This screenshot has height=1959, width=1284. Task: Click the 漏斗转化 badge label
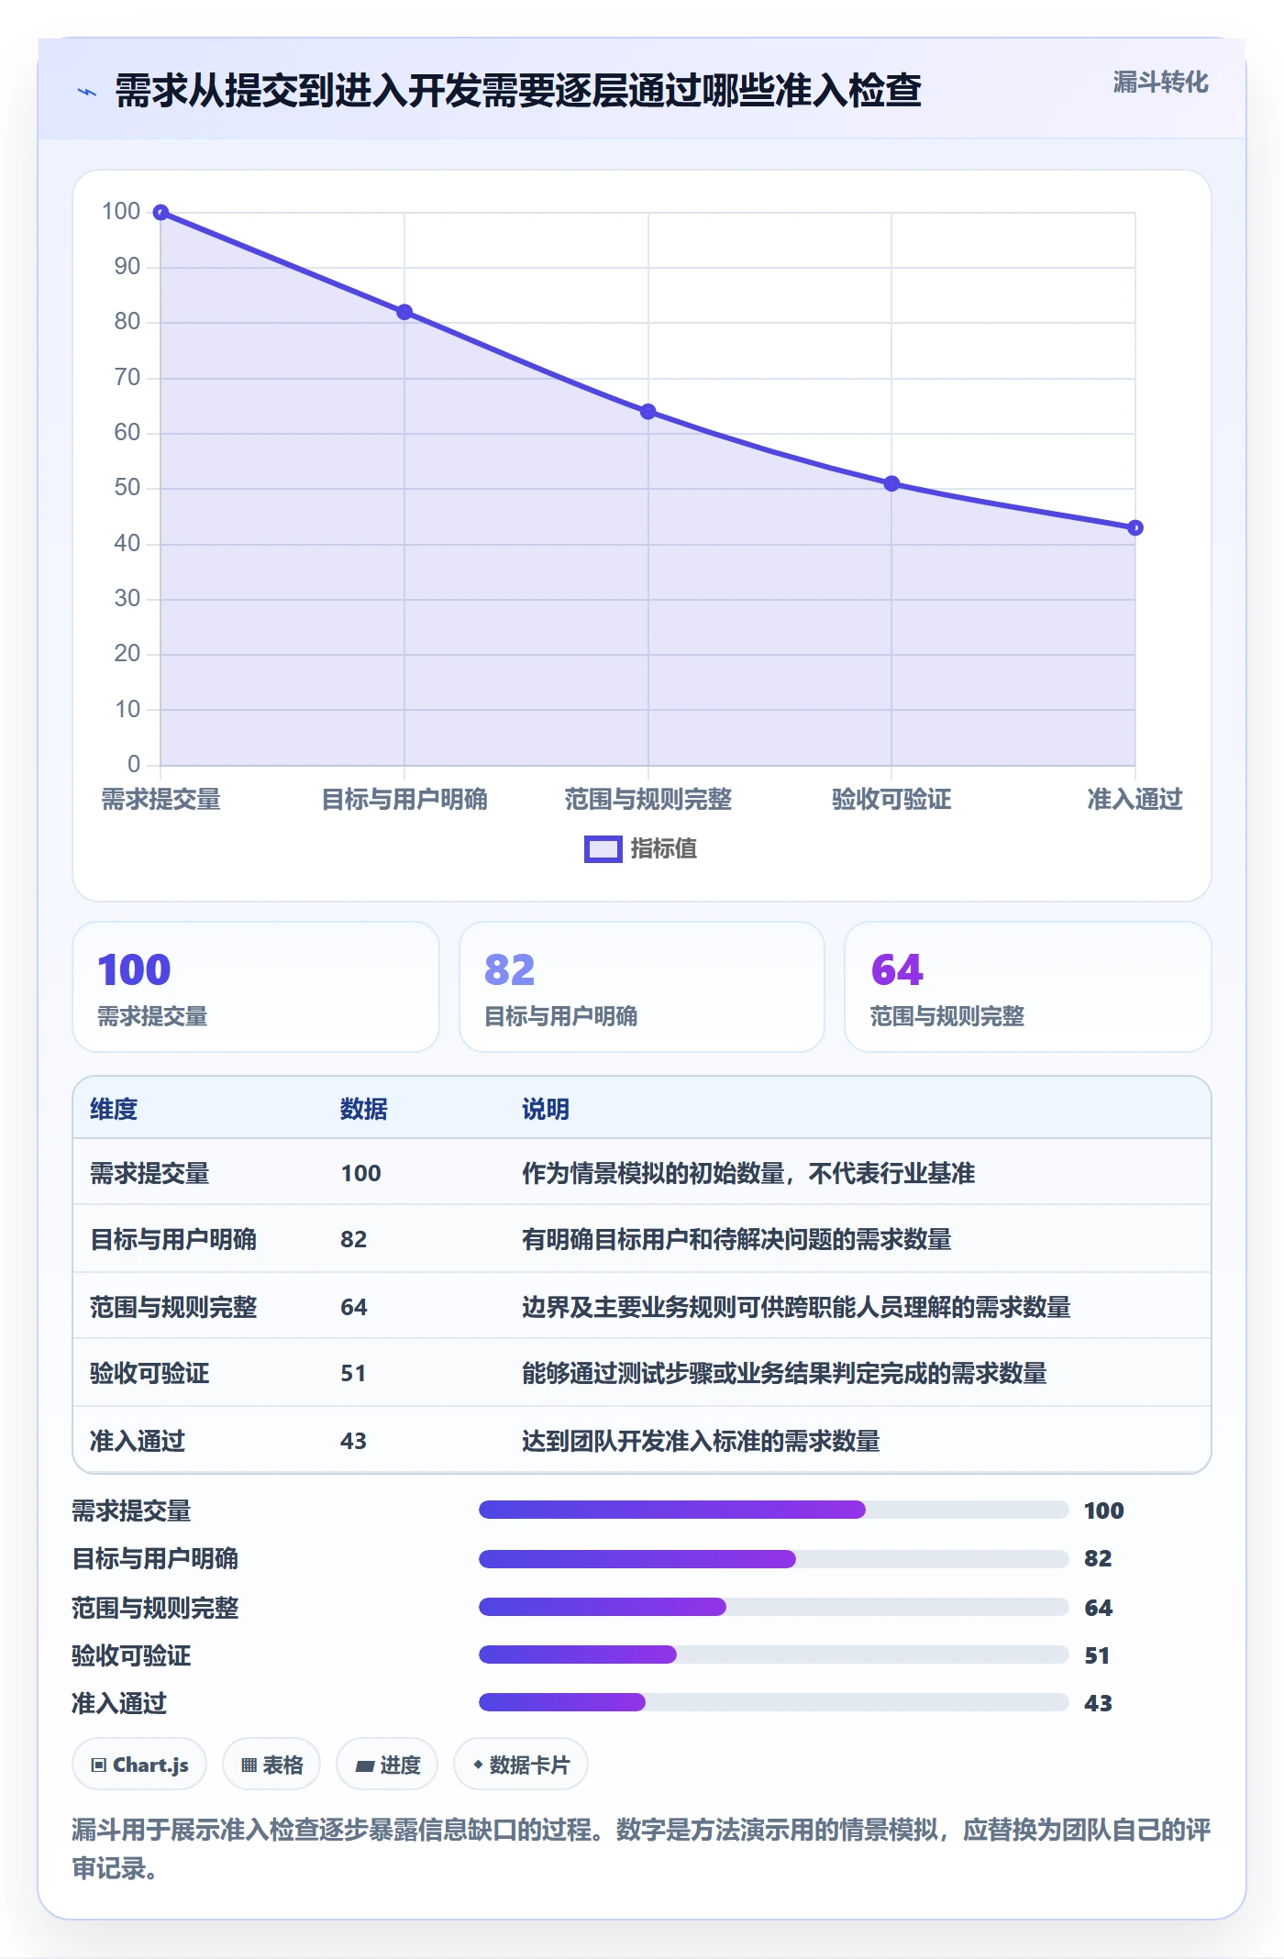click(x=1160, y=83)
